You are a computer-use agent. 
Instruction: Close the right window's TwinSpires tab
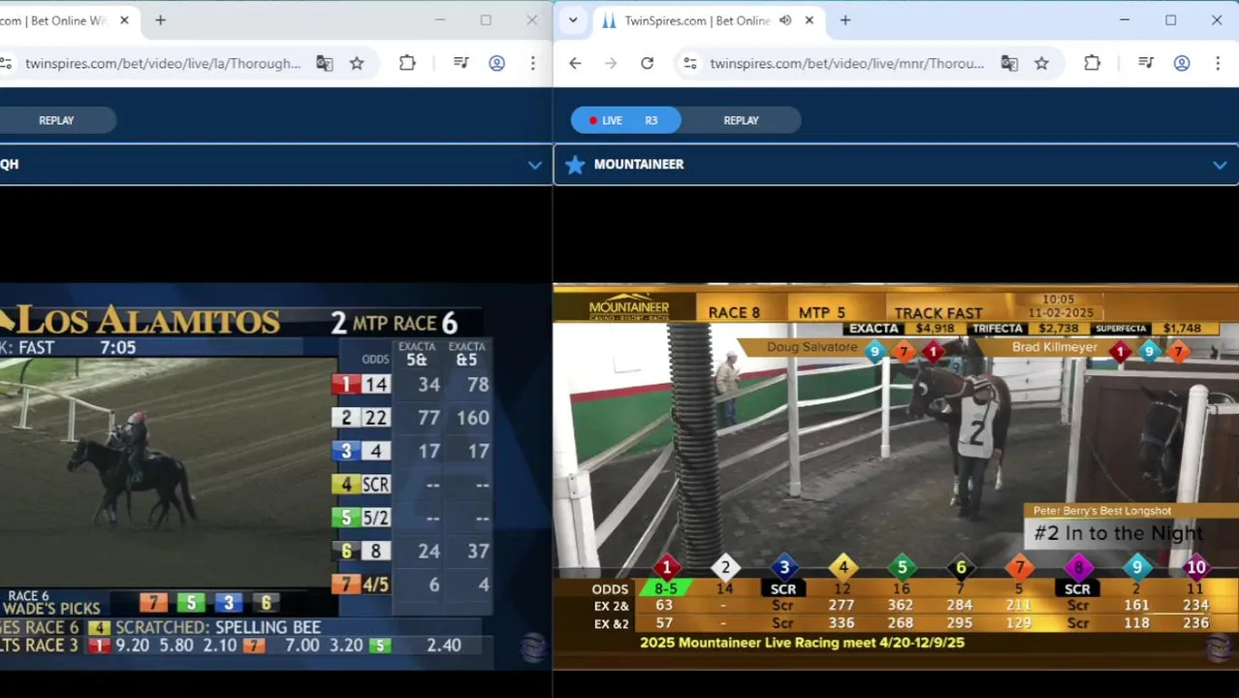810,20
